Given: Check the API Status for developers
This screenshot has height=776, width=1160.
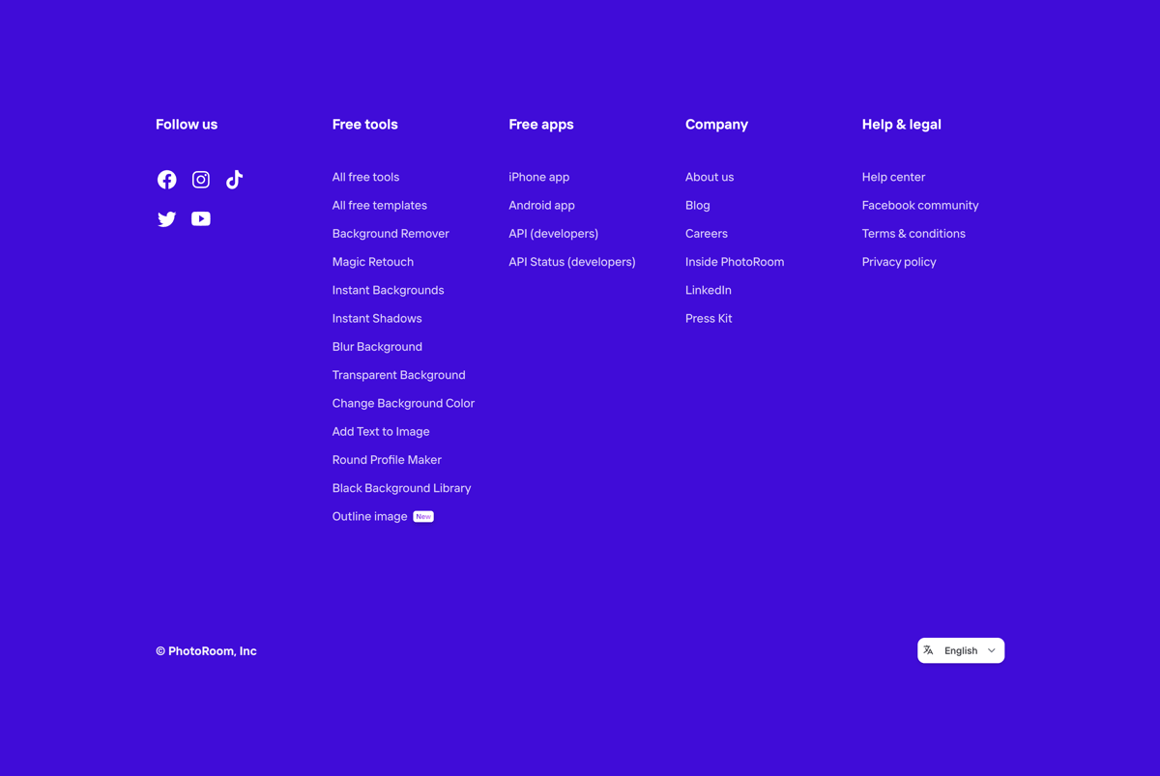Looking at the screenshot, I should pyautogui.click(x=571, y=261).
